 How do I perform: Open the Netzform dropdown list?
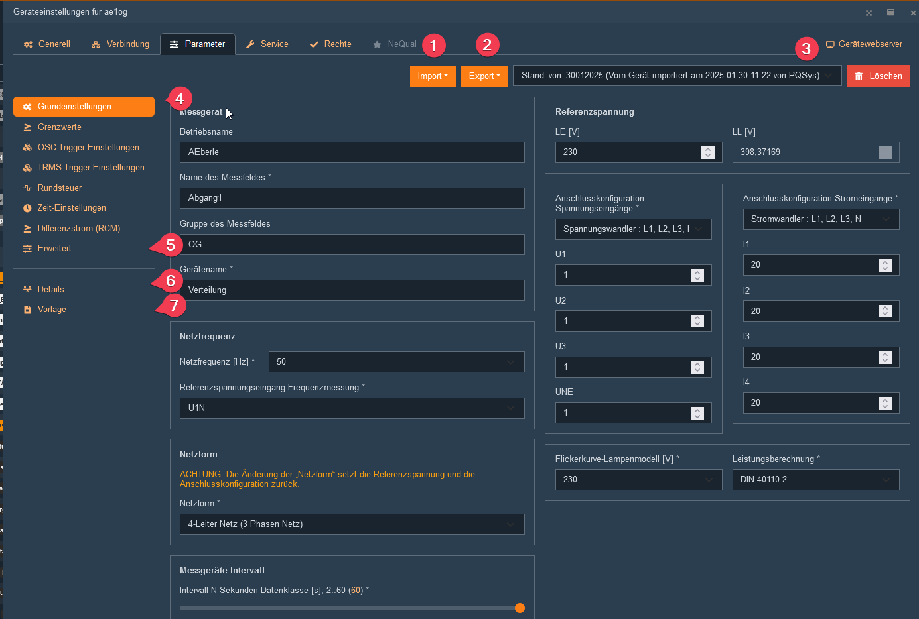coord(510,524)
